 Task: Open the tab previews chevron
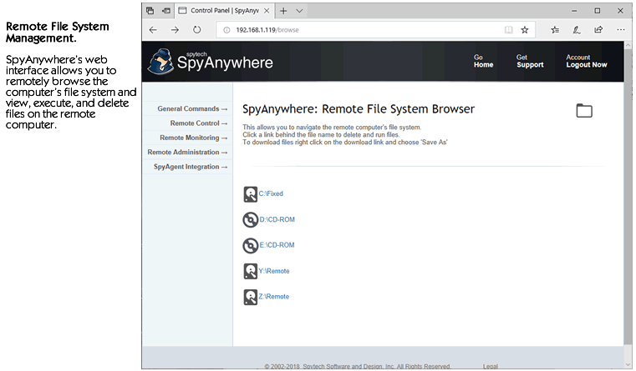tap(299, 11)
